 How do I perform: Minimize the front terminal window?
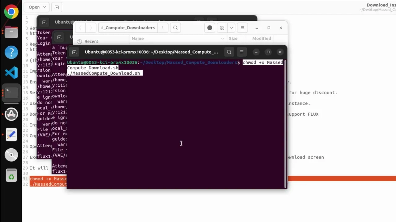(256, 52)
